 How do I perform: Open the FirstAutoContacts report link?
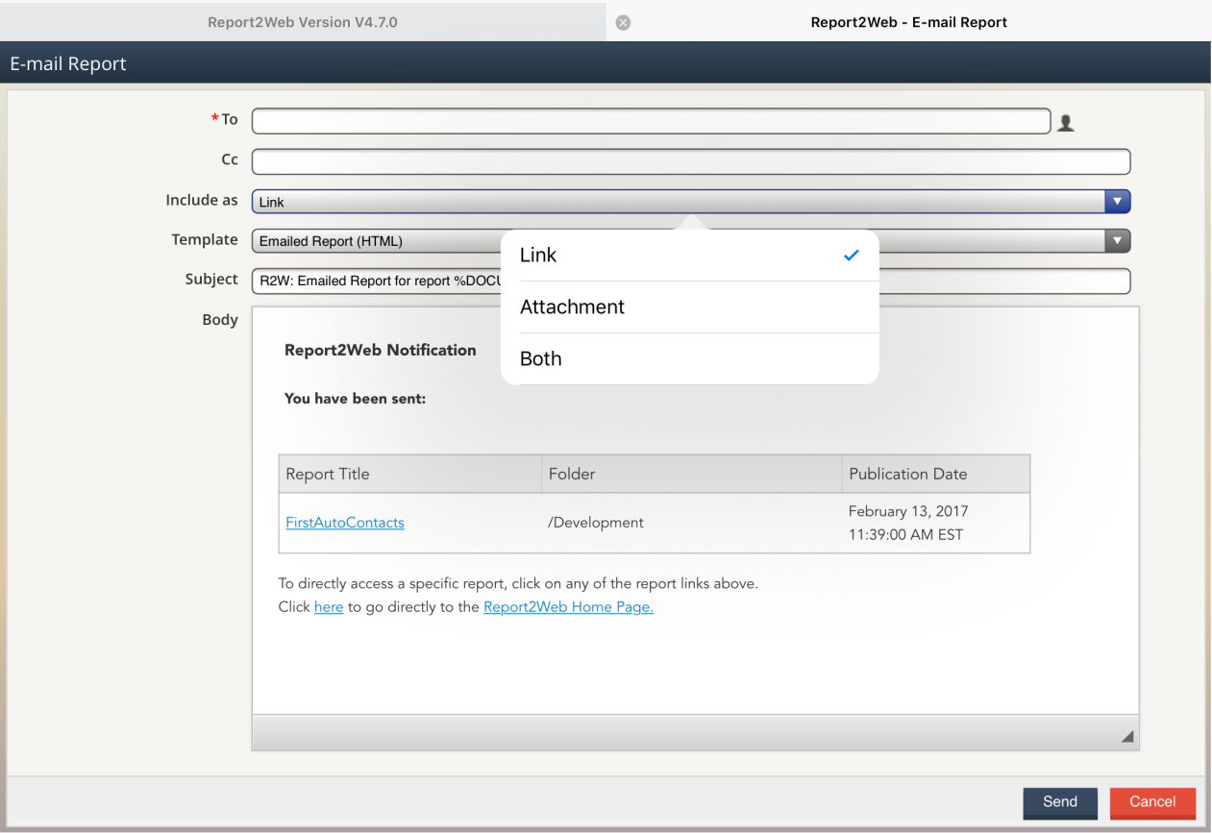pyautogui.click(x=344, y=522)
